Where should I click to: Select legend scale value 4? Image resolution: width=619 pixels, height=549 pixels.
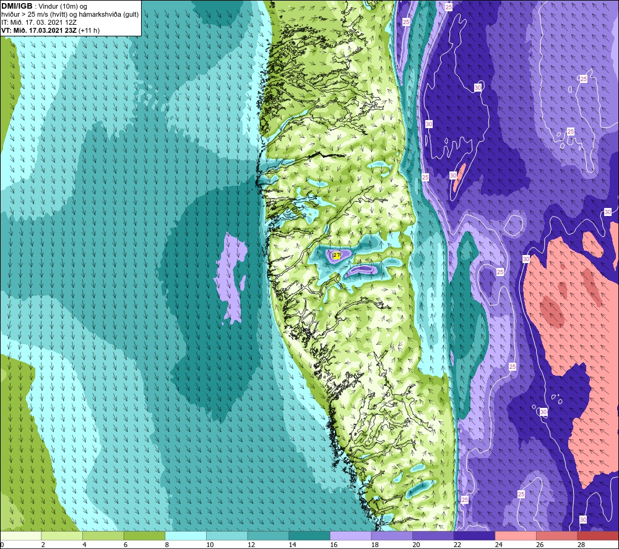pyautogui.click(x=84, y=545)
